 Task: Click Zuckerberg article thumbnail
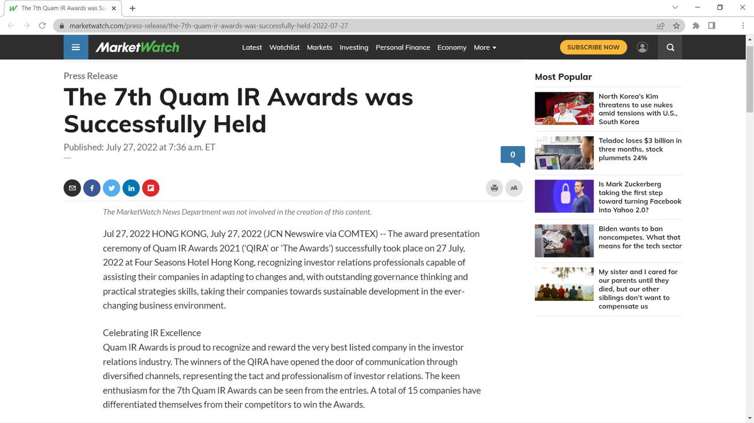tap(564, 196)
